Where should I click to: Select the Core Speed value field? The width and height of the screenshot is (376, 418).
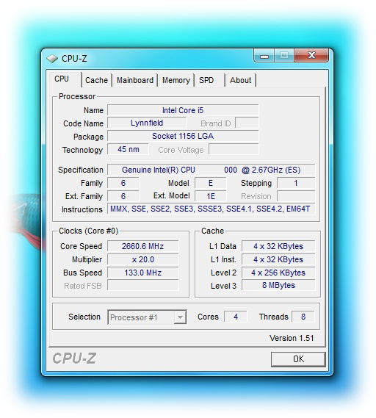(142, 246)
